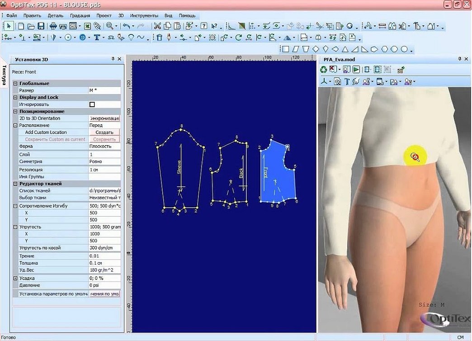Select the rectangle shape tool
This screenshot has height=341, width=472.
[x=286, y=49]
